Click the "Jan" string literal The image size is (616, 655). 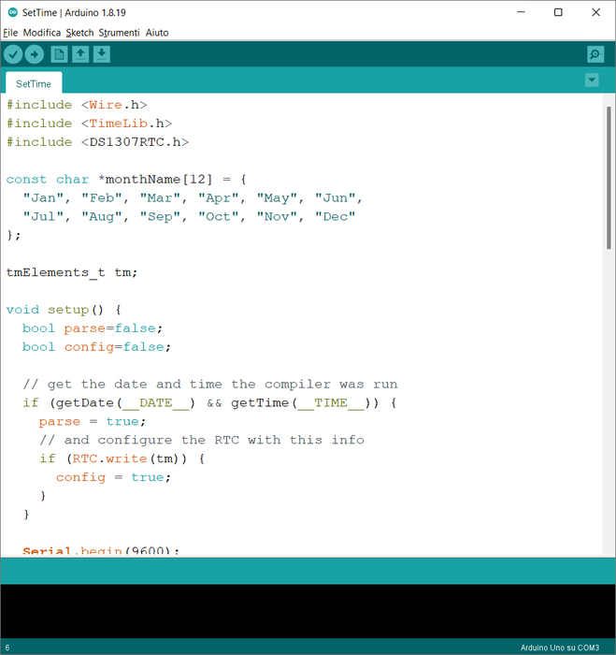[x=43, y=198]
